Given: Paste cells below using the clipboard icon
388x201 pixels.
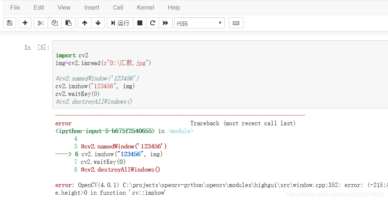Looking at the screenshot, I should point(68,23).
